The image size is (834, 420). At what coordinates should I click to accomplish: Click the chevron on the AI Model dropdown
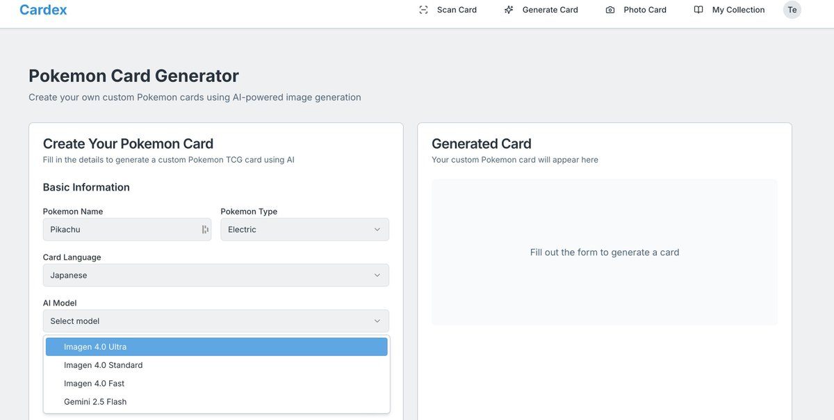(x=377, y=321)
